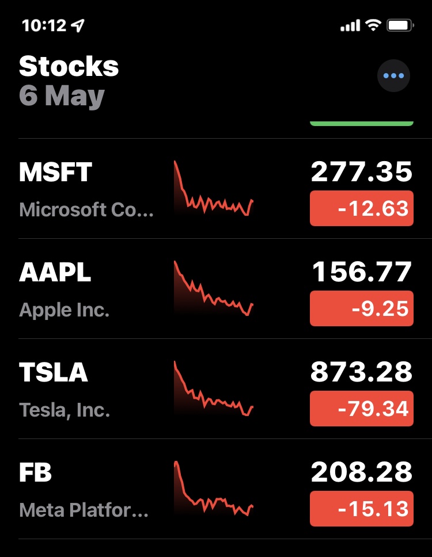Image resolution: width=432 pixels, height=557 pixels.
Task: Tap the green badge at list top
Action: point(361,123)
